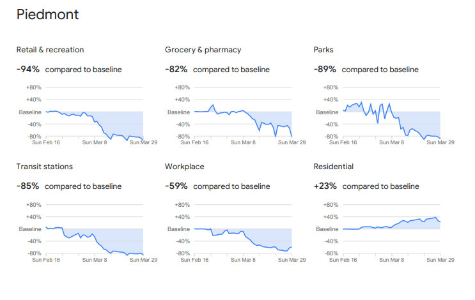Click the Baseline label on Residential chart
The height and width of the screenshot is (300, 475).
click(327, 229)
